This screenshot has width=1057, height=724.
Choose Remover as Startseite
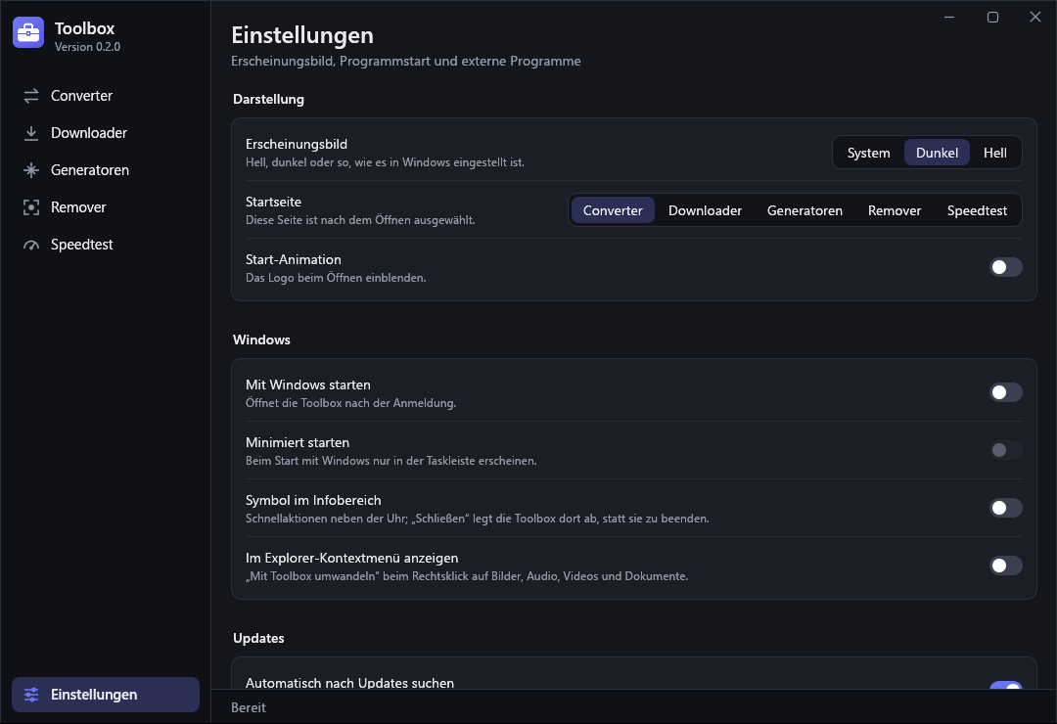pos(895,210)
